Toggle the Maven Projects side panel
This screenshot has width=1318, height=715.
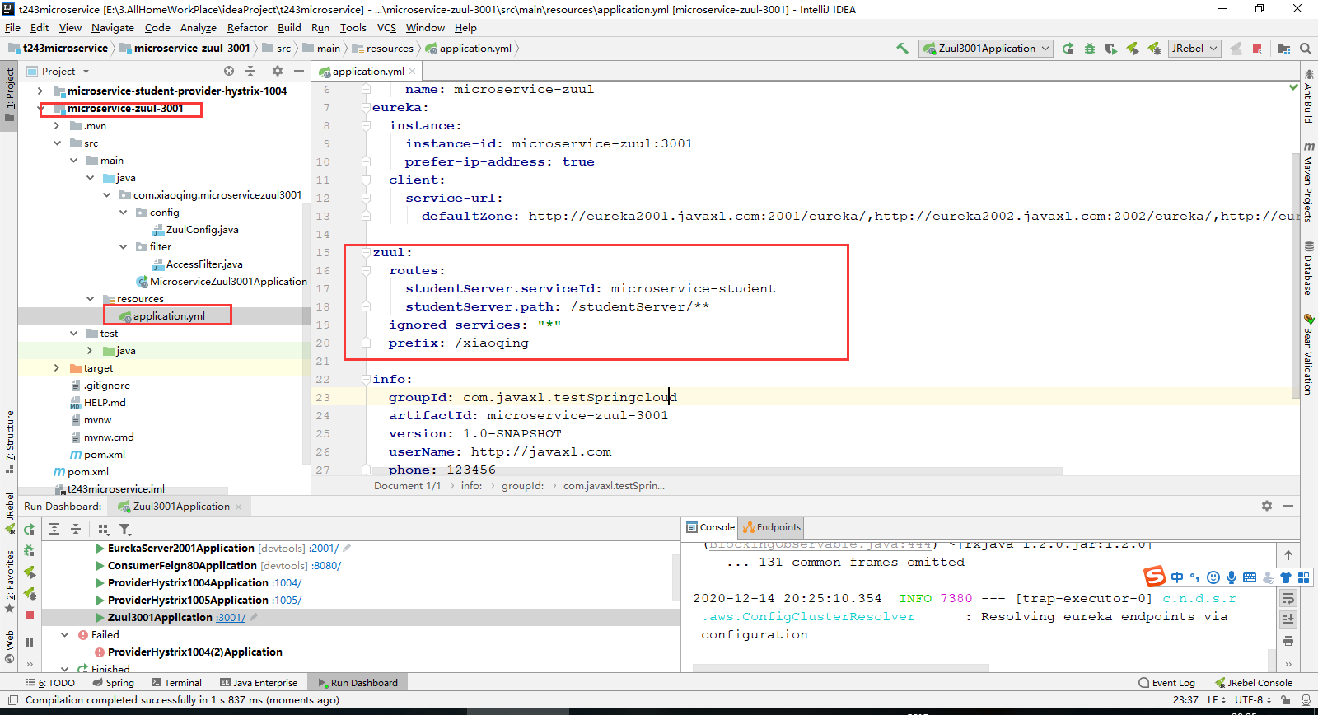click(1308, 182)
